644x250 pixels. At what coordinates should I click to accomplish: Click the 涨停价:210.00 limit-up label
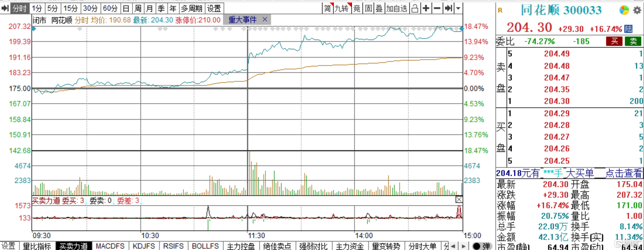point(198,20)
